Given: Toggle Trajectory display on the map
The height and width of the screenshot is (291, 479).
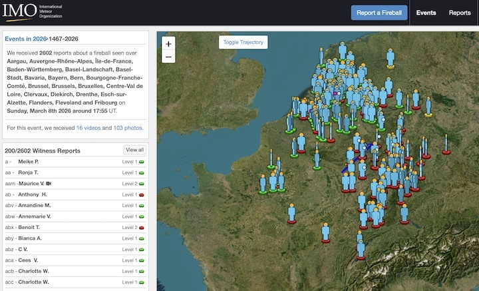Looking at the screenshot, I should (x=243, y=42).
